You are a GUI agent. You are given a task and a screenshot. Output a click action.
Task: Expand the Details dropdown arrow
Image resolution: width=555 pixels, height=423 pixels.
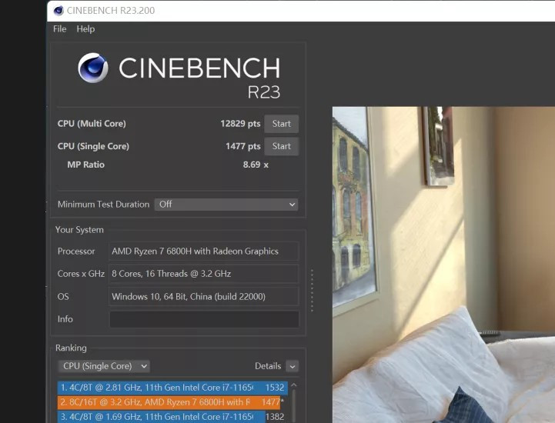(x=293, y=366)
